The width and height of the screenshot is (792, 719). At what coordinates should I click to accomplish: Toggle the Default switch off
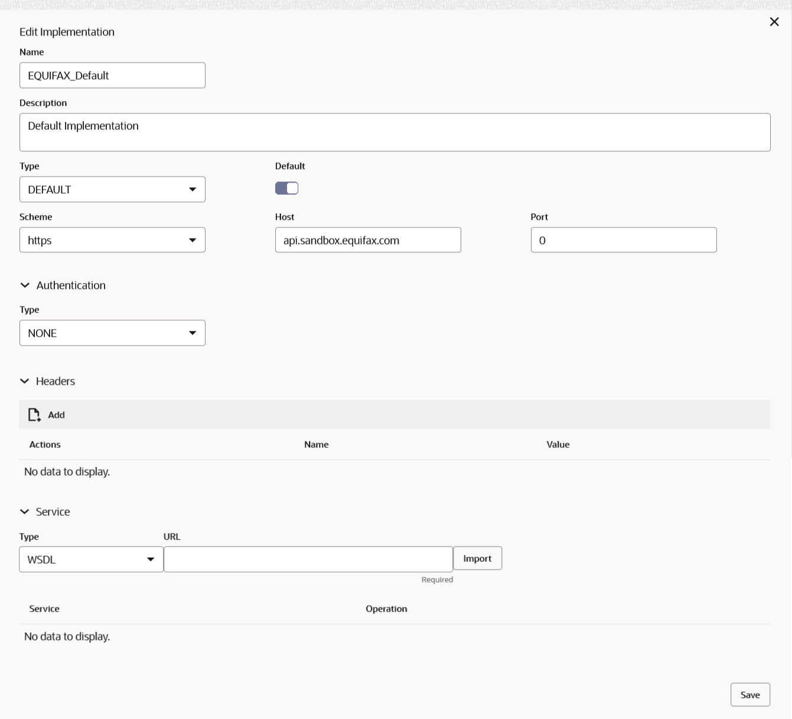(286, 188)
